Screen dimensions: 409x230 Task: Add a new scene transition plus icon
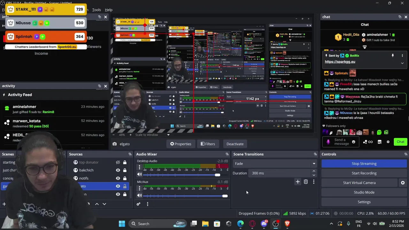(297, 182)
